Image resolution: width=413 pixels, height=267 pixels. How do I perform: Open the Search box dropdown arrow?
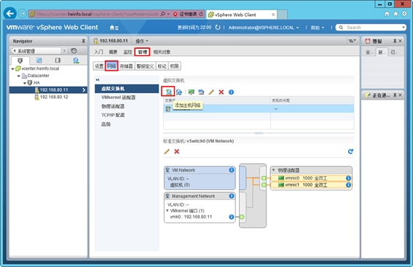click(403, 28)
